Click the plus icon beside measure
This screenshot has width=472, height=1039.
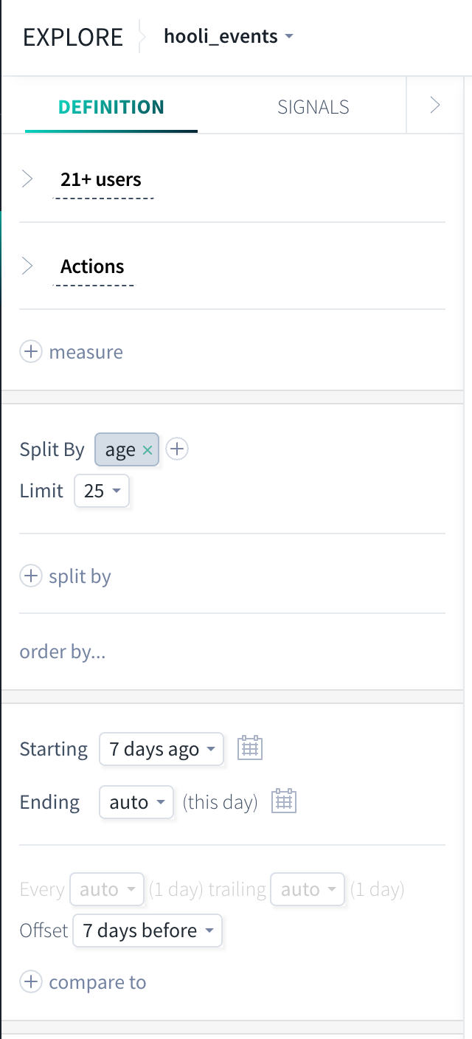[30, 352]
